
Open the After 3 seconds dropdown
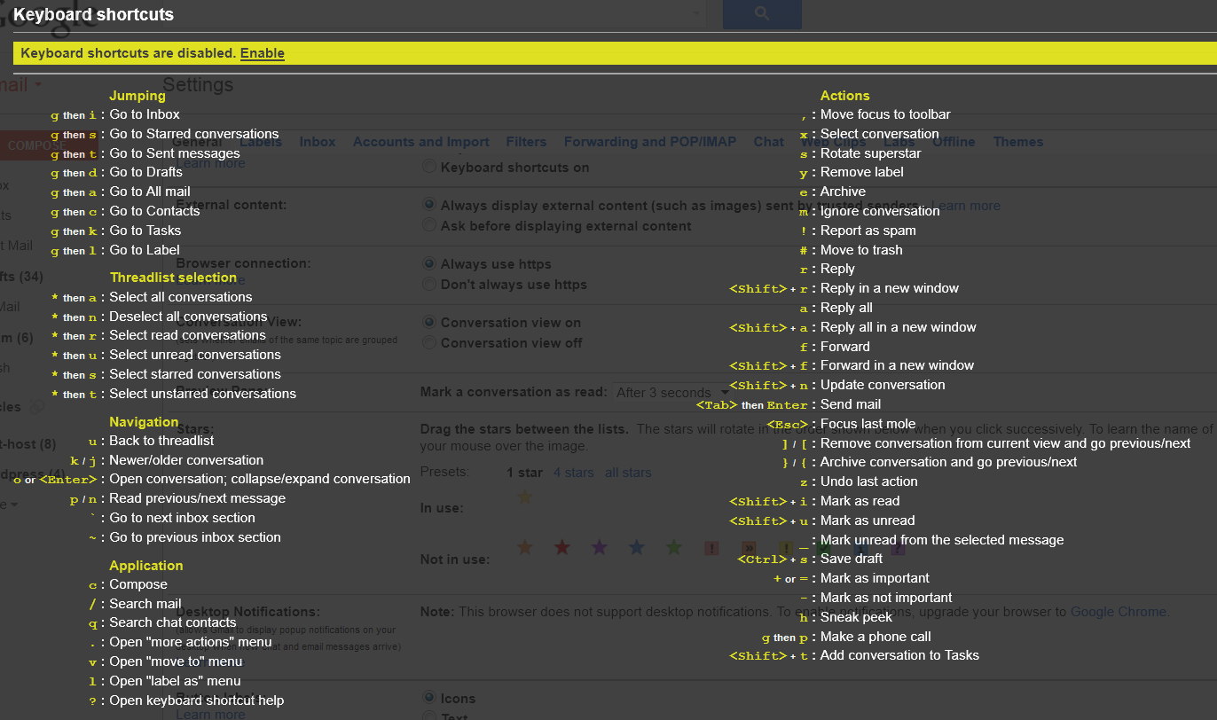click(671, 392)
